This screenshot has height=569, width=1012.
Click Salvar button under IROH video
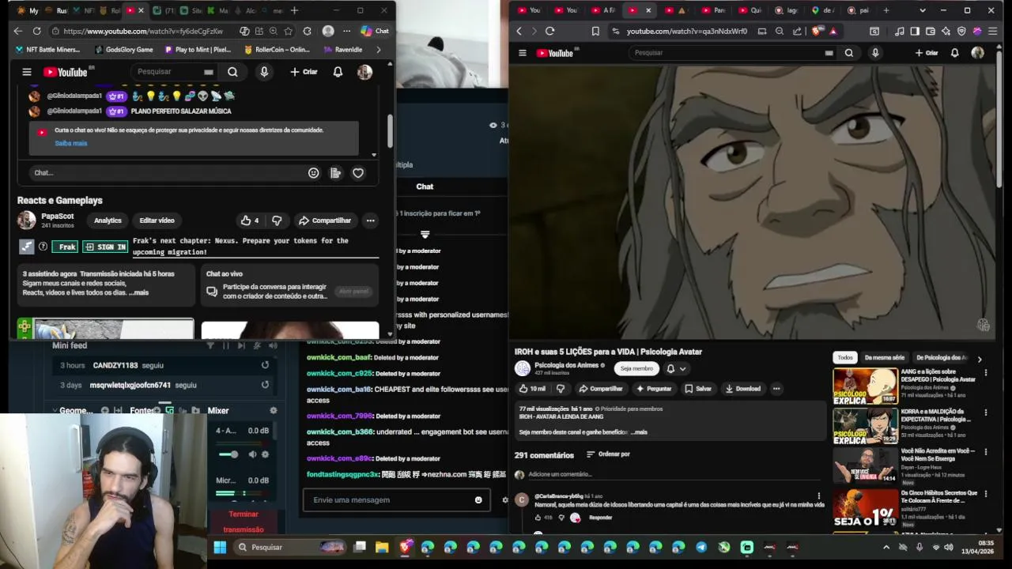point(698,389)
